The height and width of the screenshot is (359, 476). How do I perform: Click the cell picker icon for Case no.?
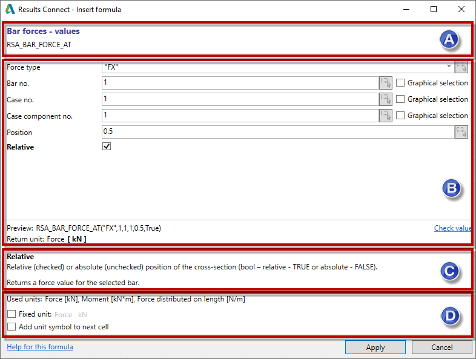pyautogui.click(x=386, y=99)
